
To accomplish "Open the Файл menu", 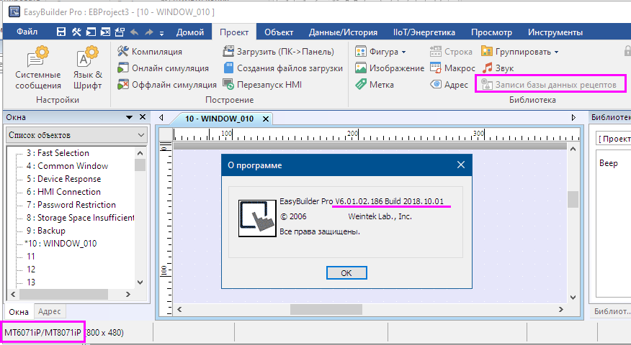I will pyautogui.click(x=27, y=32).
